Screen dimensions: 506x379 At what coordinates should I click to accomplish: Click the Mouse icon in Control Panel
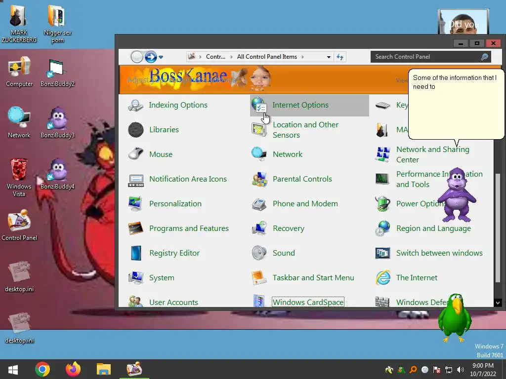click(x=135, y=154)
